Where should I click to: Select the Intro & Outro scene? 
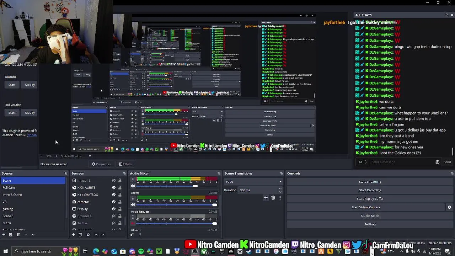33,195
